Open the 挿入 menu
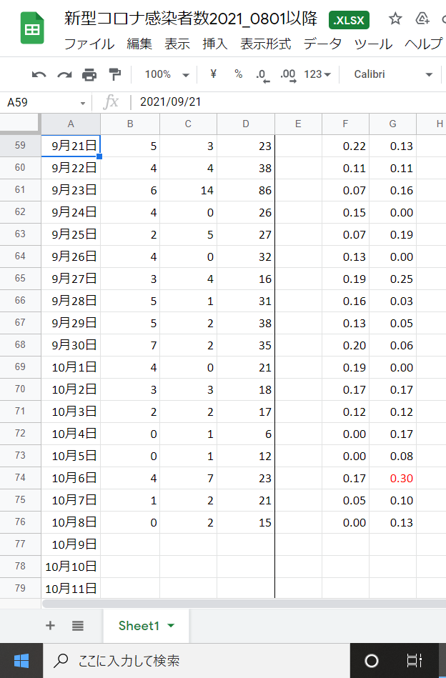 [x=215, y=44]
